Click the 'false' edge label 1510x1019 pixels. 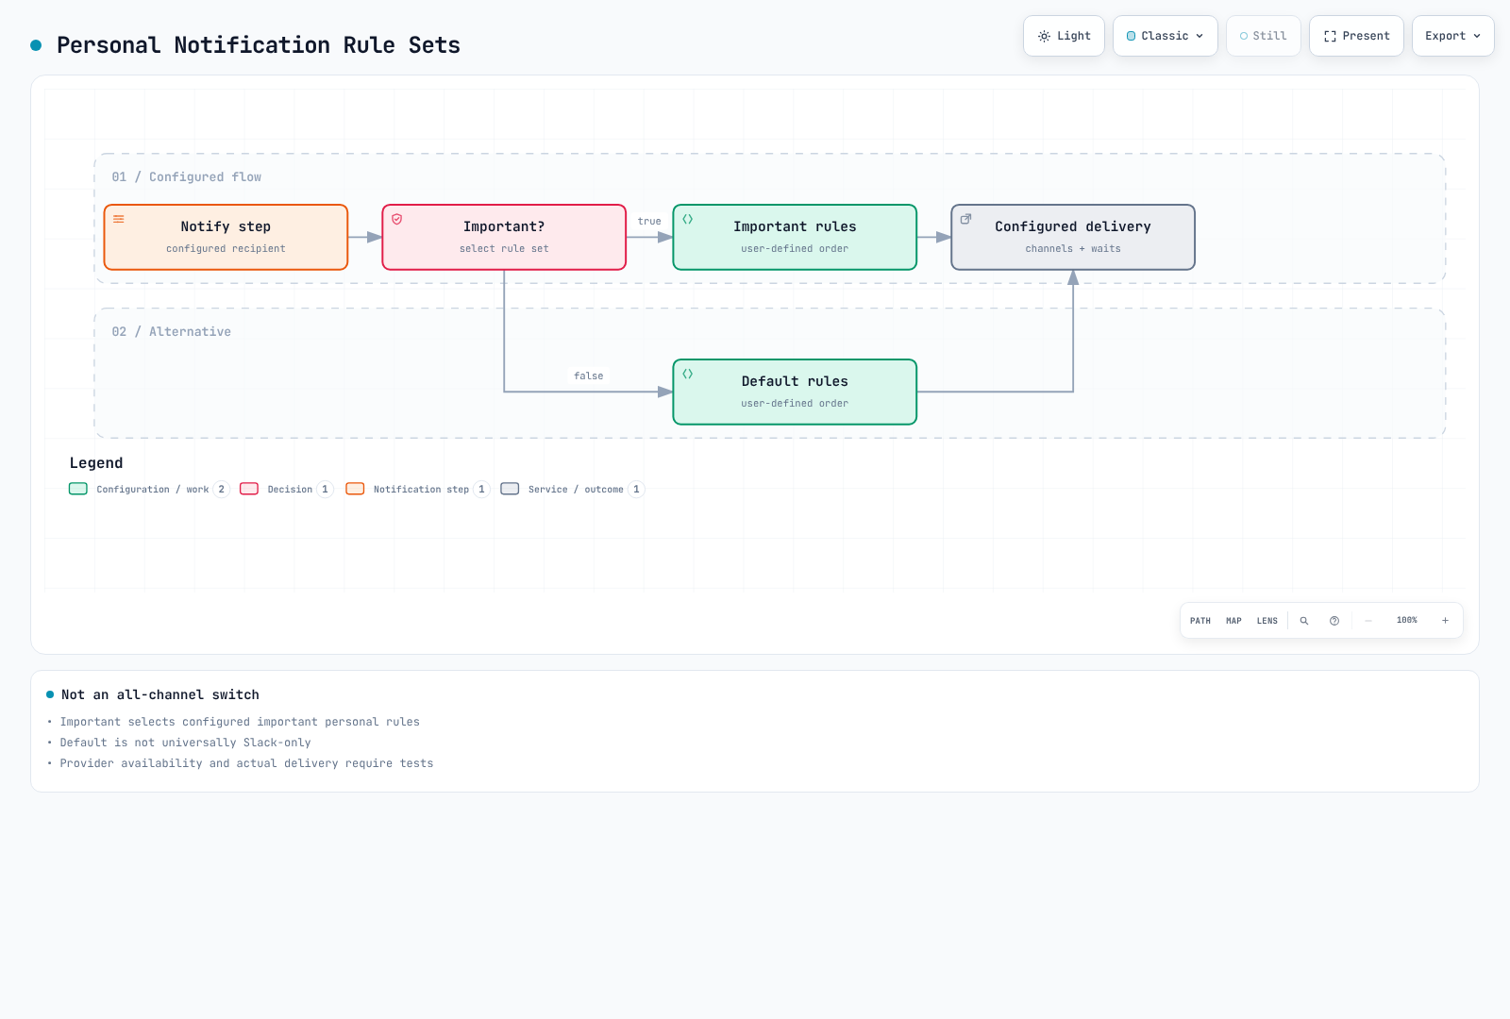[x=589, y=376]
